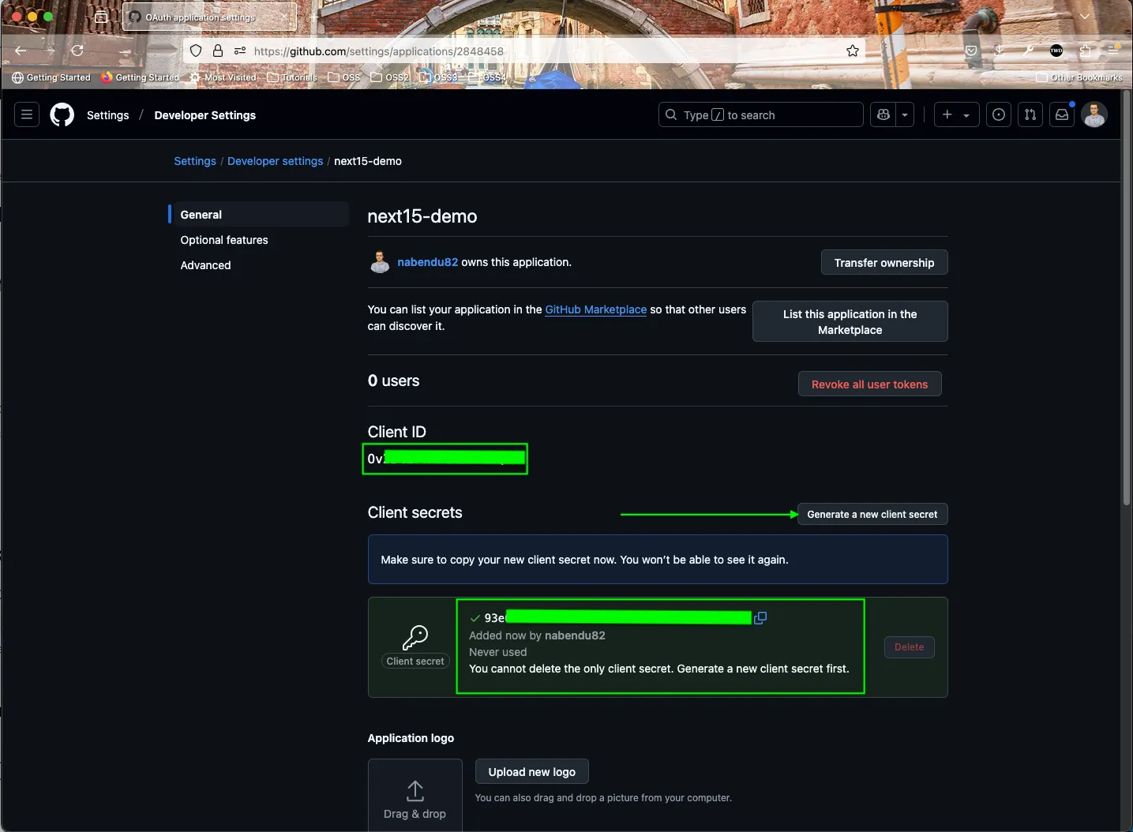
Task: Go forward with the browser forward arrow
Action: click(x=50, y=51)
